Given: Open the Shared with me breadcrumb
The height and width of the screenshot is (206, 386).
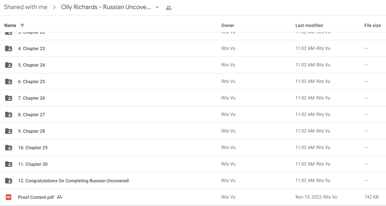Looking at the screenshot, I should coord(26,7).
